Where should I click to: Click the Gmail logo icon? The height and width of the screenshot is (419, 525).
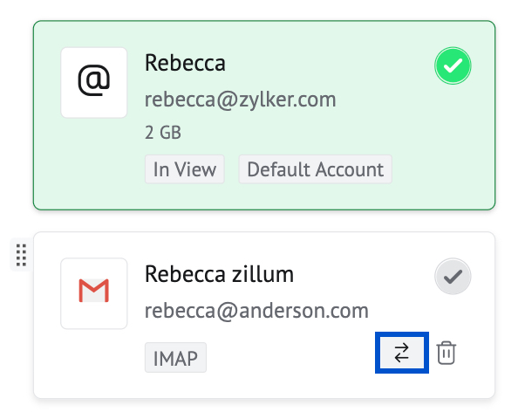click(94, 292)
